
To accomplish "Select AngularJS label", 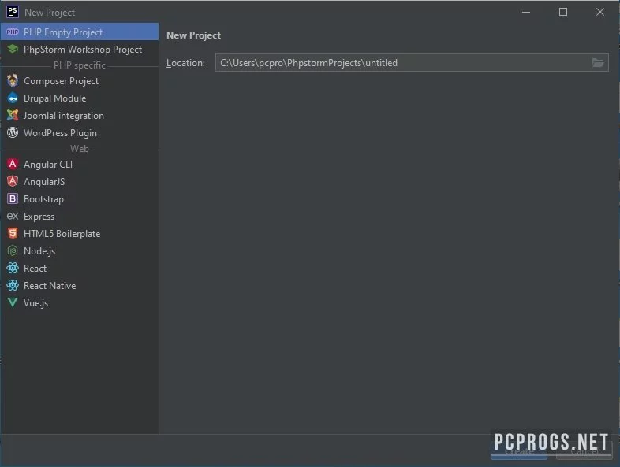I will pos(44,182).
